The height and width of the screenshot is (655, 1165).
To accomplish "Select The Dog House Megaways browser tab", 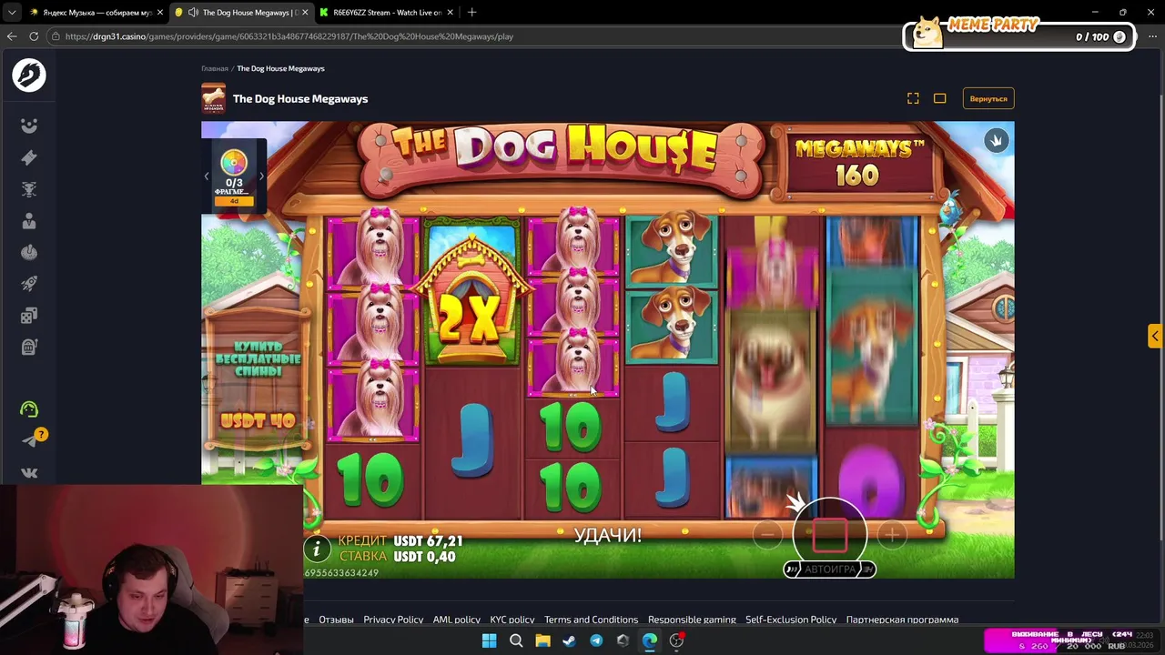I will click(241, 13).
